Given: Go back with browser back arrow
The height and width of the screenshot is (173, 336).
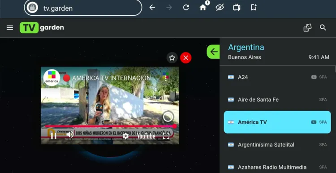Looking at the screenshot, I should 152,8.
